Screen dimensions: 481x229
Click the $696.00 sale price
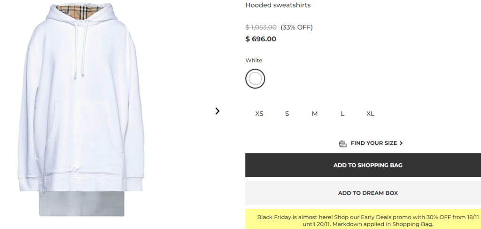261,39
